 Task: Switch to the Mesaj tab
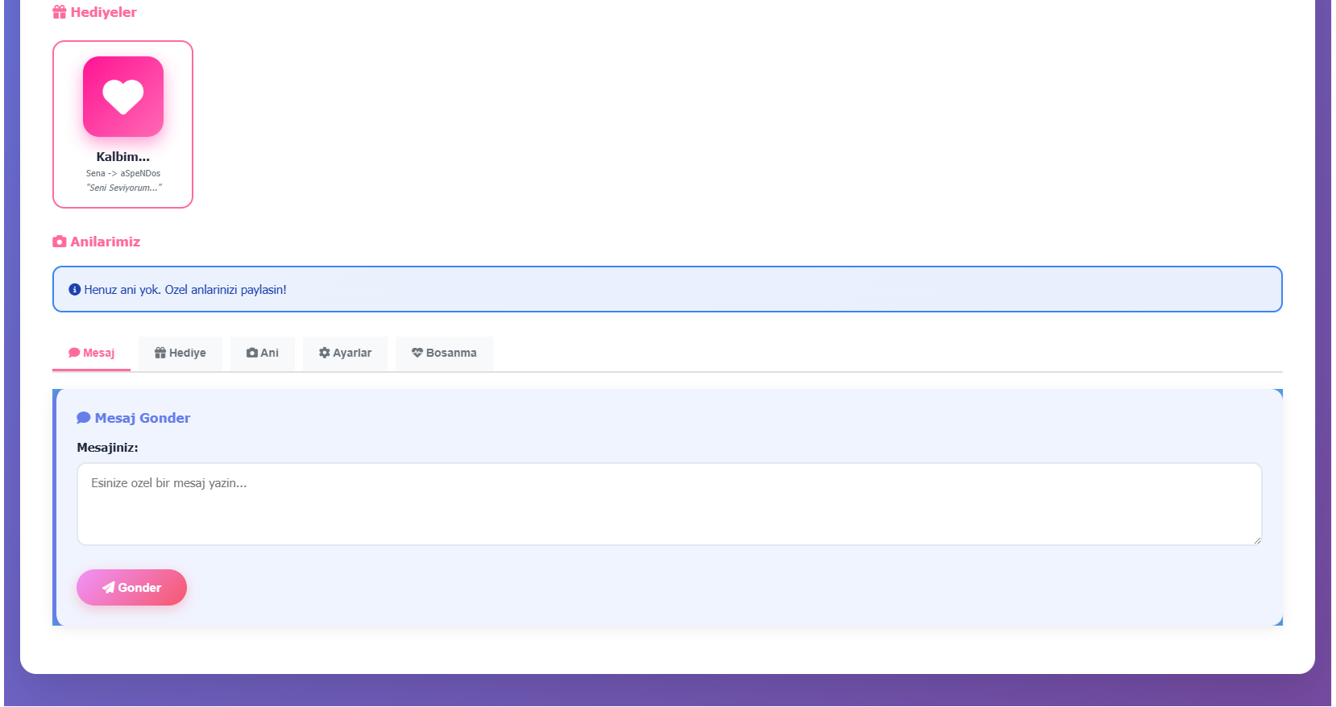coord(92,353)
